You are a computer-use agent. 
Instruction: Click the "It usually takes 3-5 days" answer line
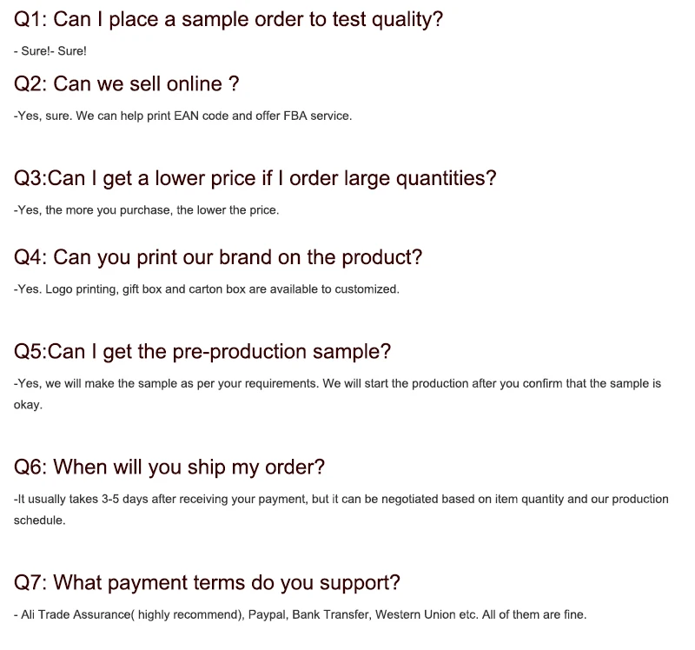341,499
